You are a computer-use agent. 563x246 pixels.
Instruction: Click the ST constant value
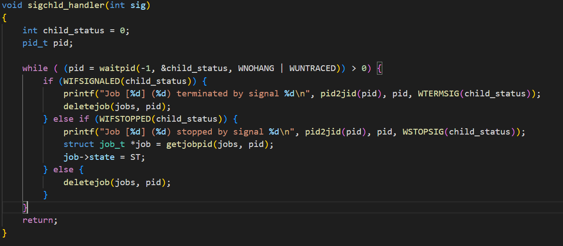tap(135, 157)
